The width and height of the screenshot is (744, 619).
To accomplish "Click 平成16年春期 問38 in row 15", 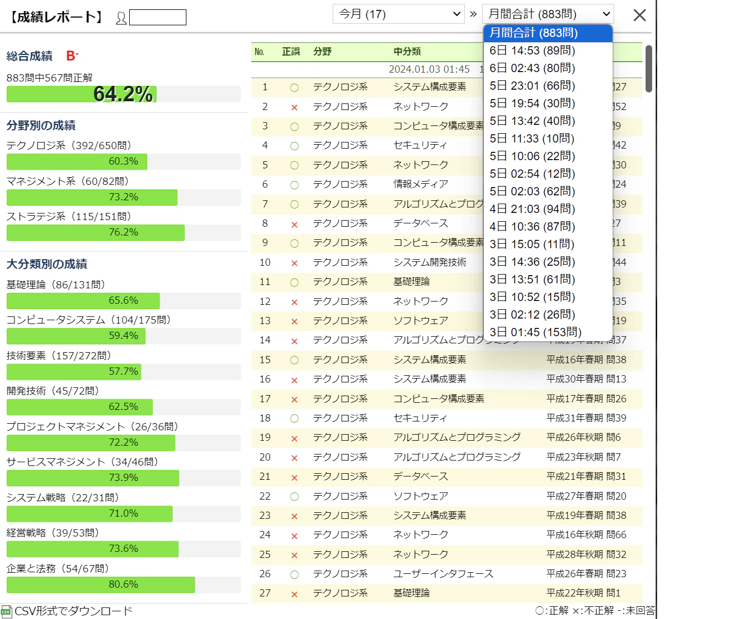I will [x=586, y=360].
